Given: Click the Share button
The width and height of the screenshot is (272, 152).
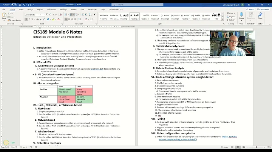Looking at the screenshot, I should (x=250, y=9).
